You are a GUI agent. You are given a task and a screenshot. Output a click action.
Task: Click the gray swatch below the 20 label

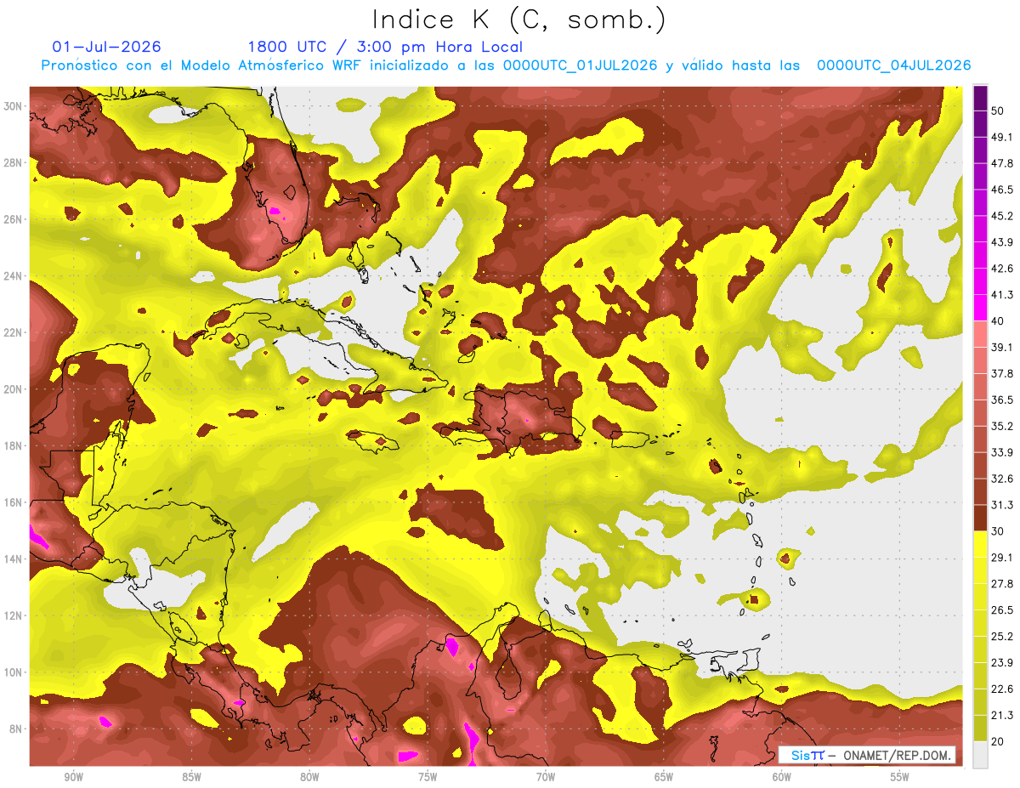[x=980, y=755]
